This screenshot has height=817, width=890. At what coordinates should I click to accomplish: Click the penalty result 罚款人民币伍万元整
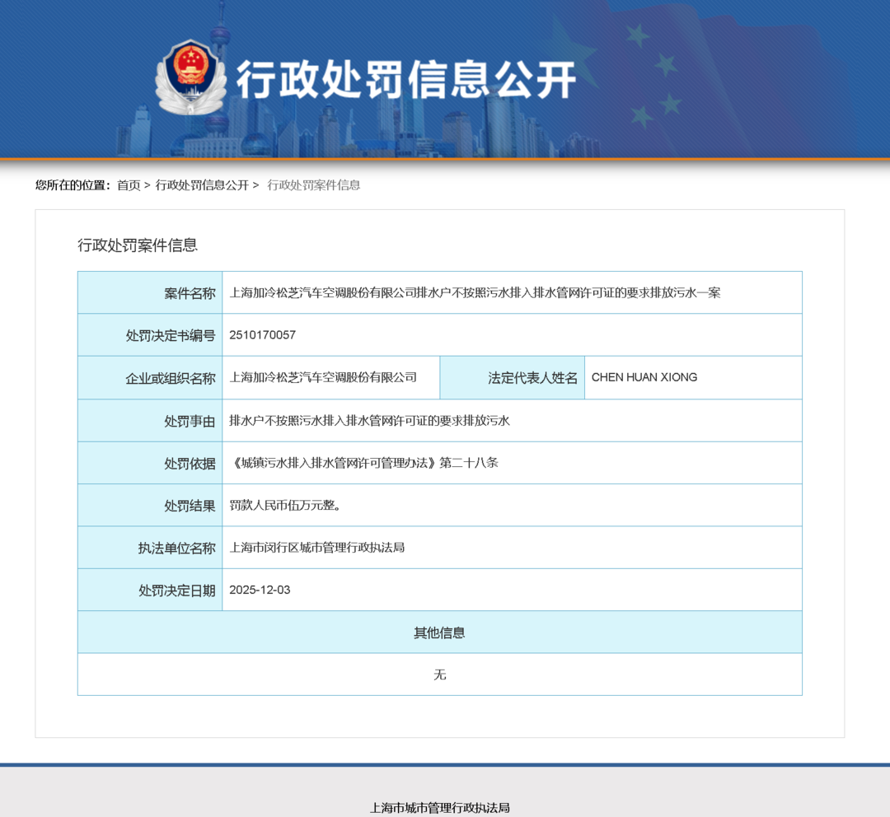(285, 506)
